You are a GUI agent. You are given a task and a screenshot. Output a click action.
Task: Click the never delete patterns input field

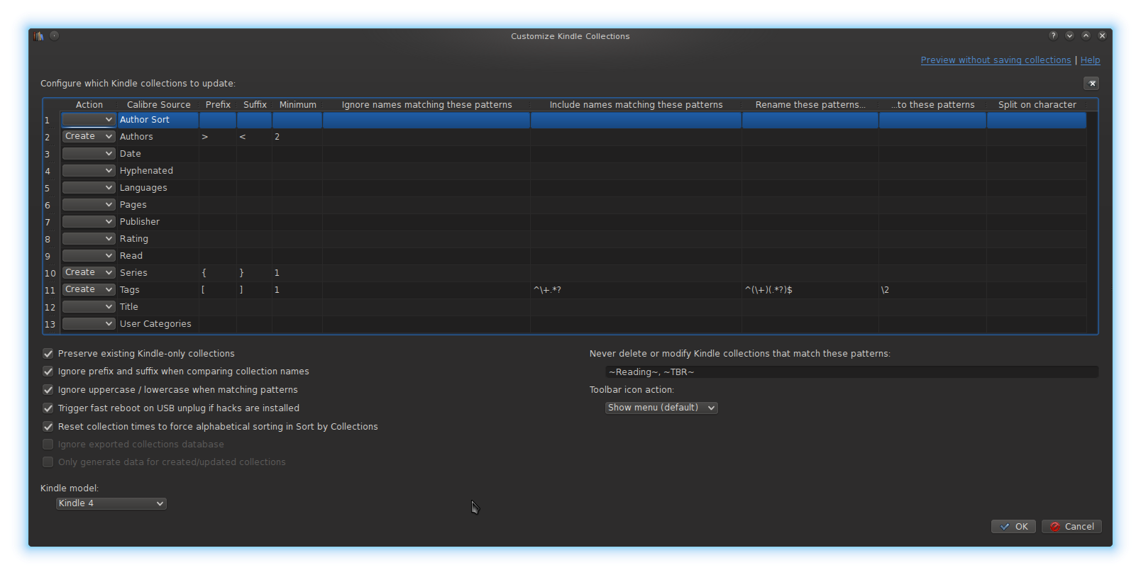pyautogui.click(x=851, y=372)
